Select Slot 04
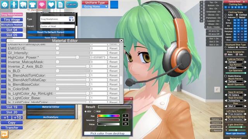Viewport: 248px width, 139px height. (12, 30)
